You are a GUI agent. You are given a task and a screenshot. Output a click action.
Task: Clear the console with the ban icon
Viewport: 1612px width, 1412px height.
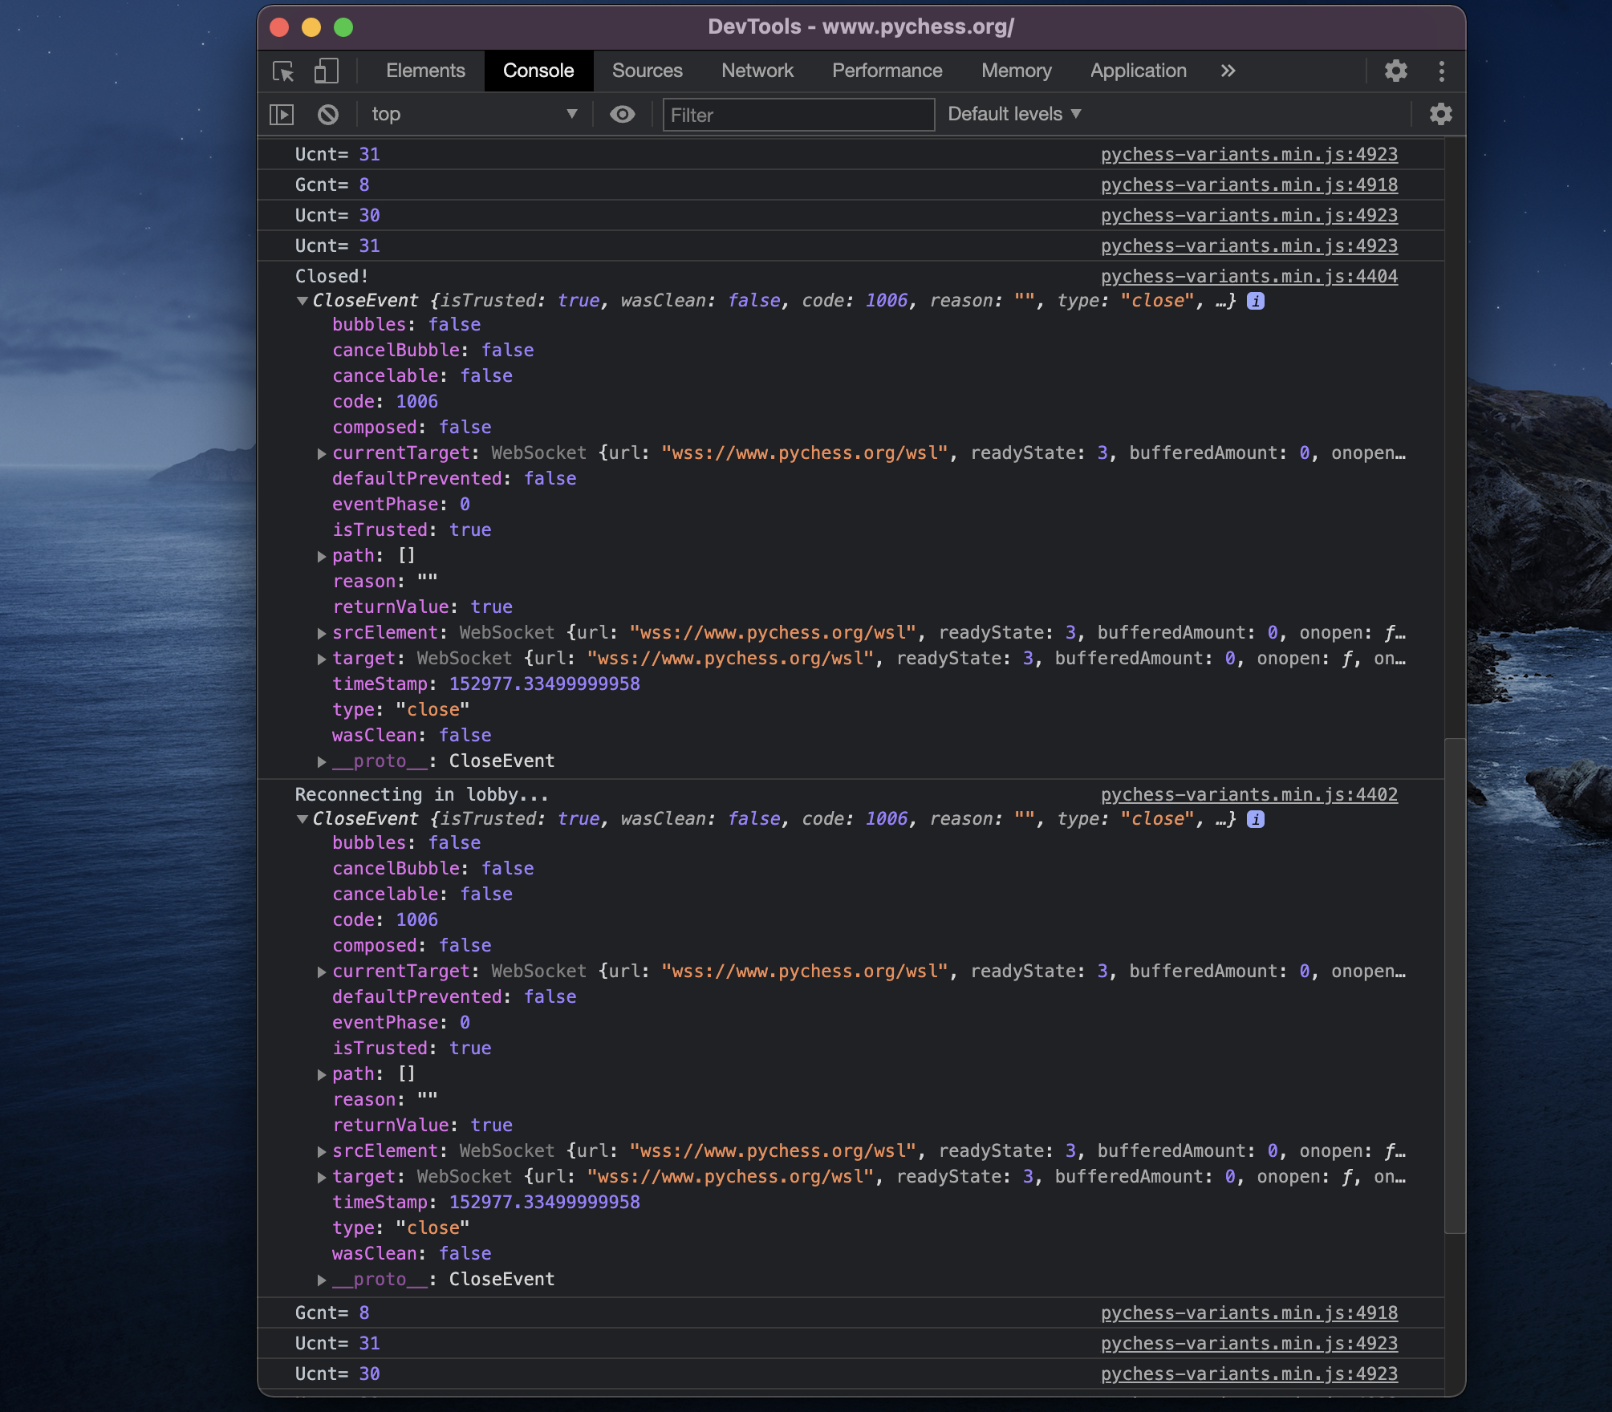point(328,115)
